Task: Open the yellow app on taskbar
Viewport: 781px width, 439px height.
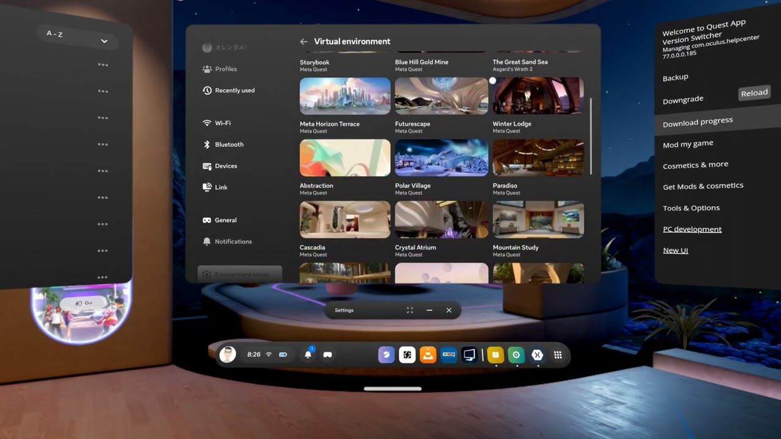Action: point(495,355)
